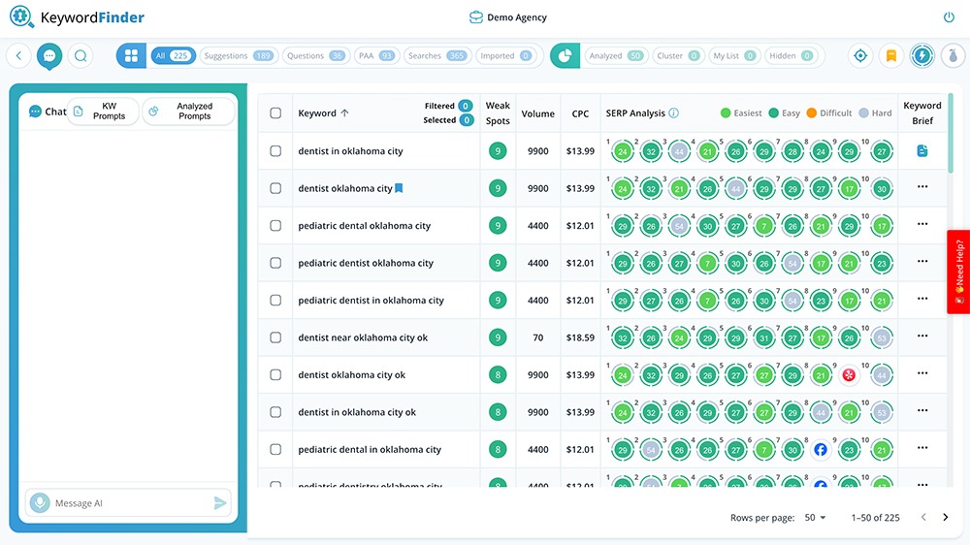Select the Suggestions 189 tab
970x545 pixels.
click(x=239, y=55)
